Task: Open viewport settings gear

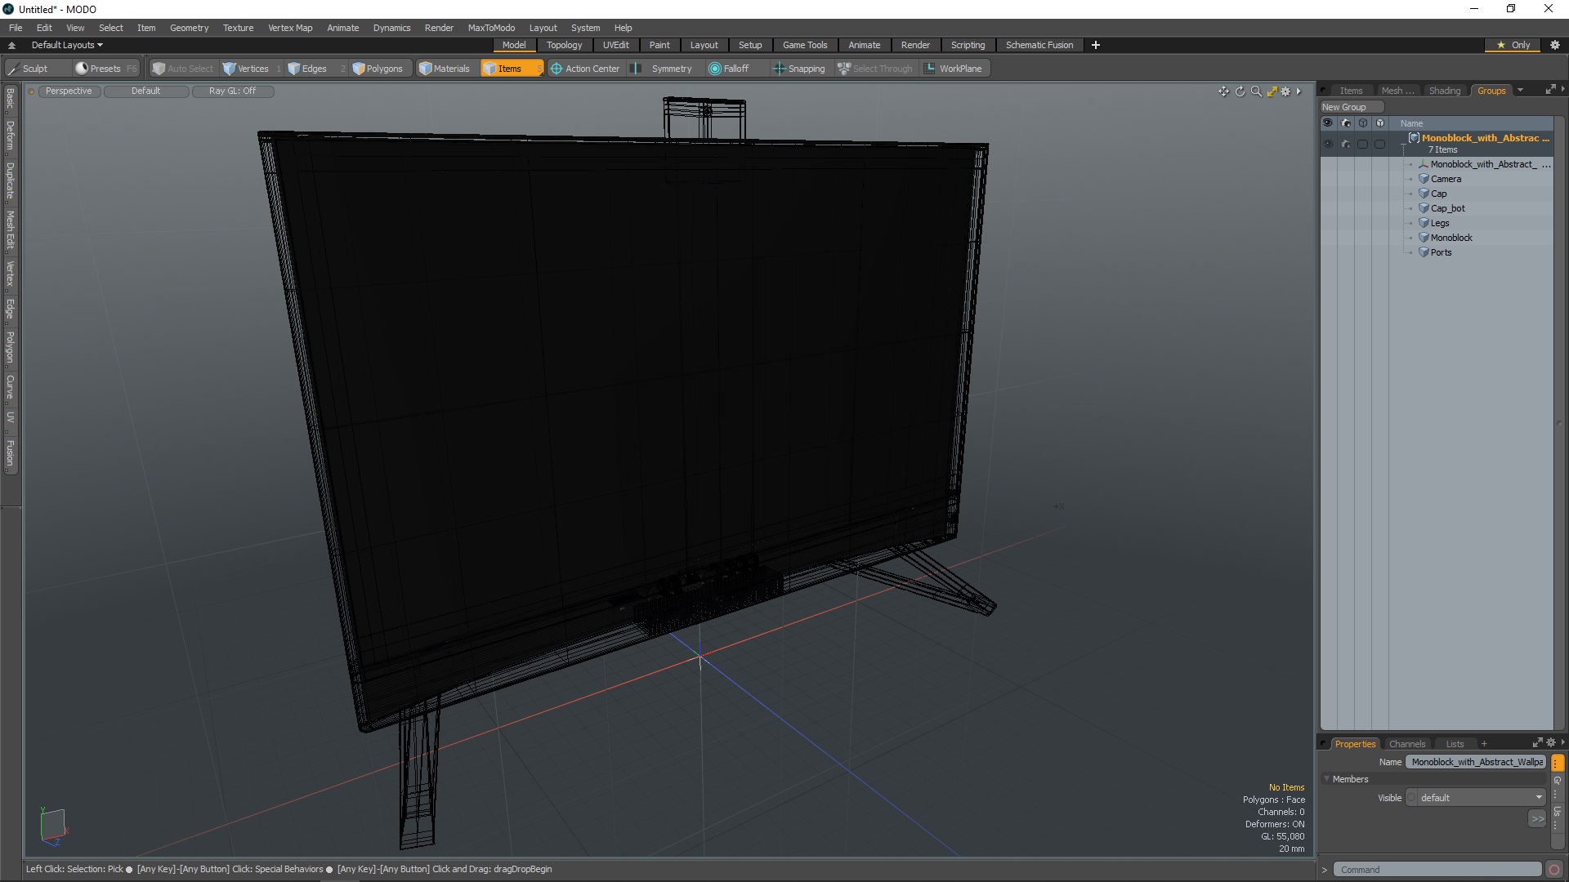Action: click(1285, 91)
